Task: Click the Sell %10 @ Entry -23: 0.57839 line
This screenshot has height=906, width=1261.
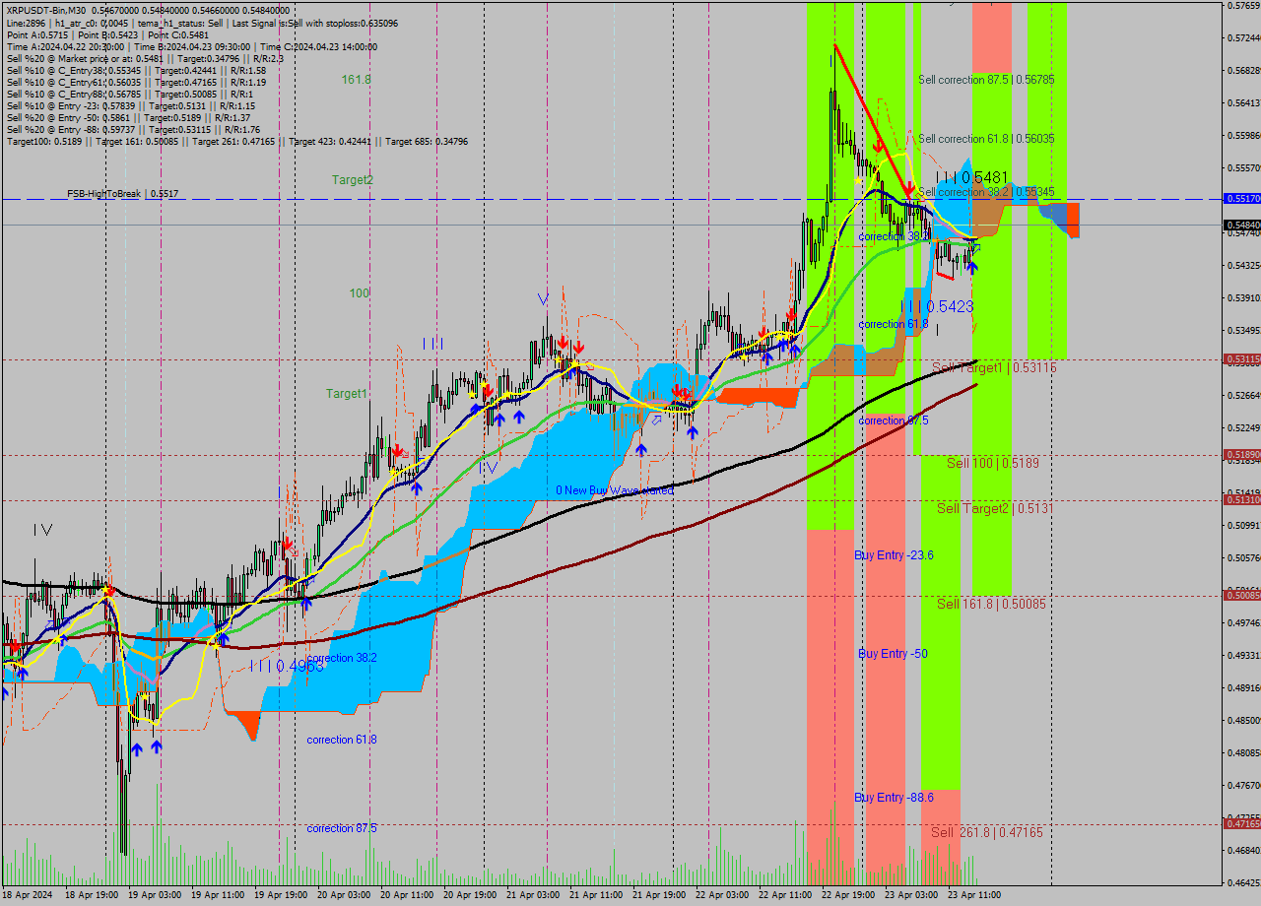Action: [131, 106]
